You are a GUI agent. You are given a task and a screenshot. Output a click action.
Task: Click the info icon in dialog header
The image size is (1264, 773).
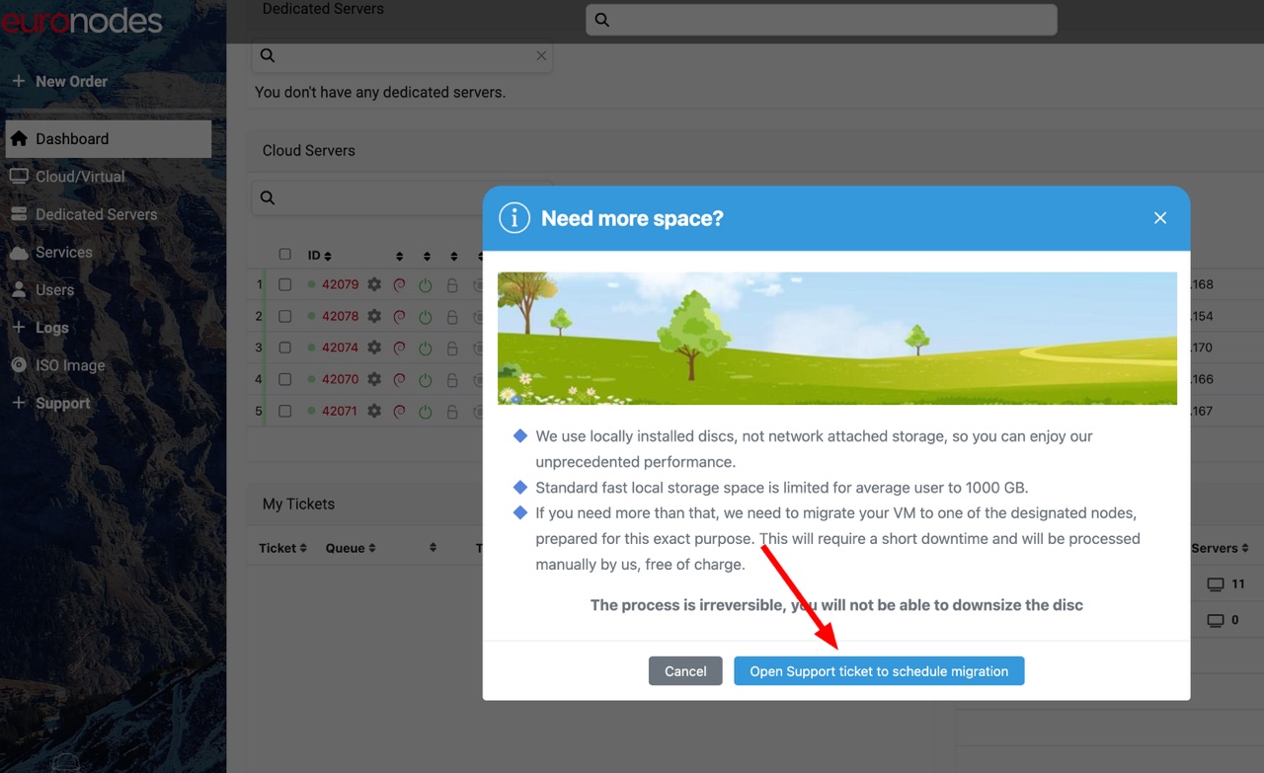(513, 218)
